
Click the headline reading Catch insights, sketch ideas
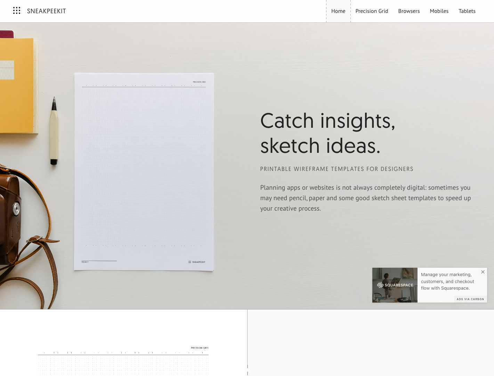click(x=327, y=133)
